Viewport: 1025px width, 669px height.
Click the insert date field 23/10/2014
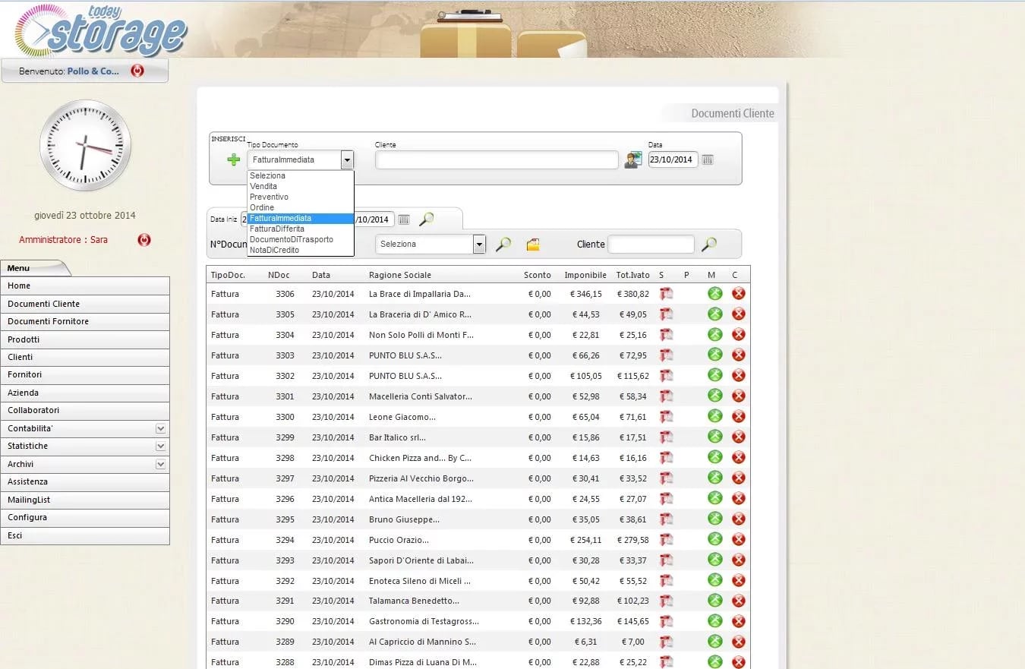point(673,159)
